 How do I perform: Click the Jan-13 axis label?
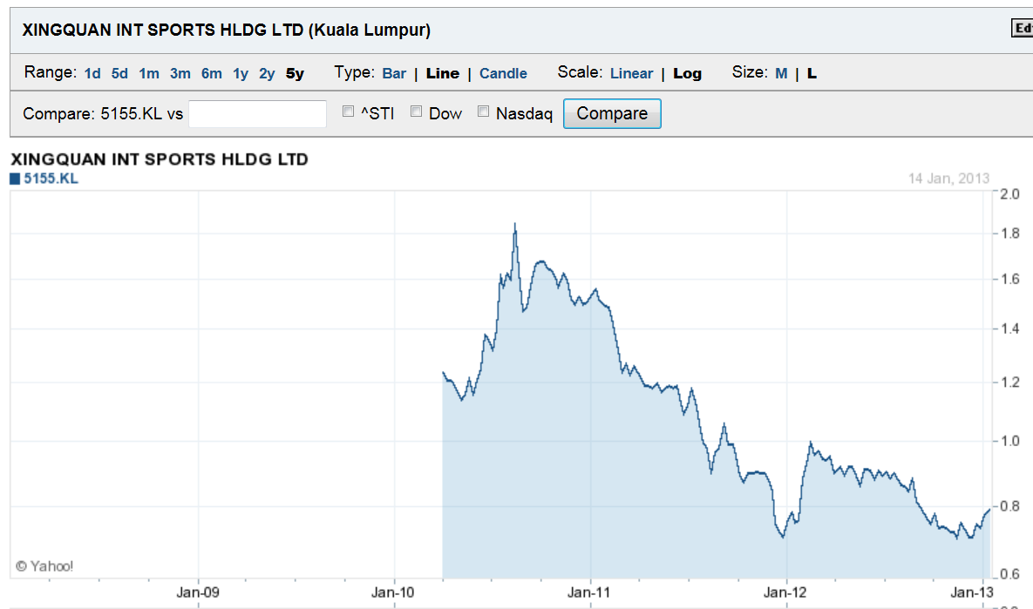[972, 592]
